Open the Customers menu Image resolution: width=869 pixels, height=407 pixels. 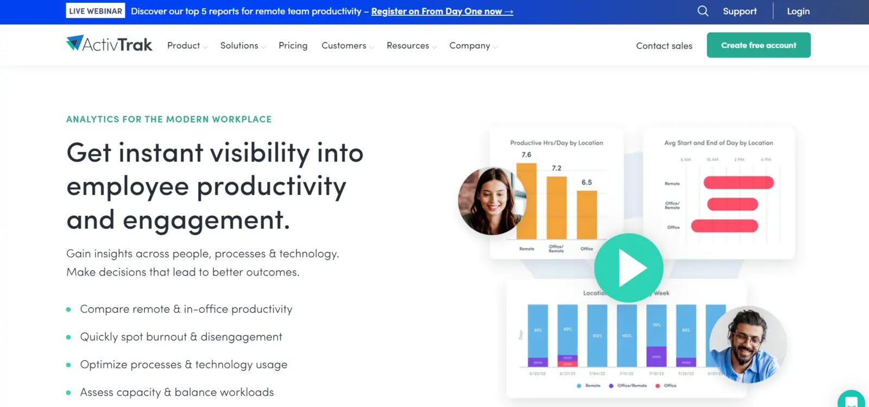tap(344, 46)
